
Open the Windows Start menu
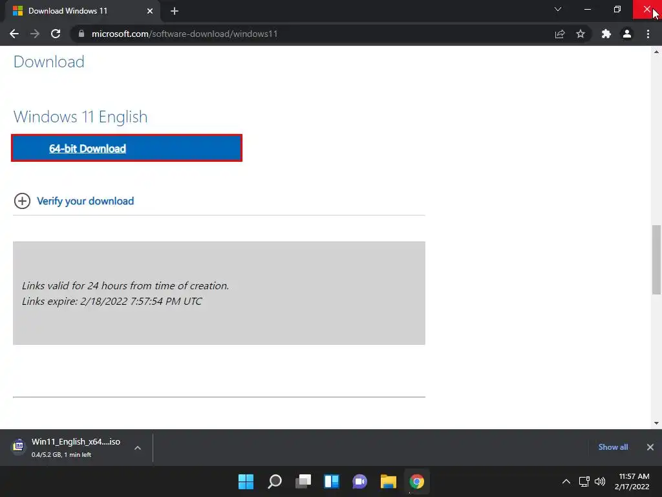246,481
